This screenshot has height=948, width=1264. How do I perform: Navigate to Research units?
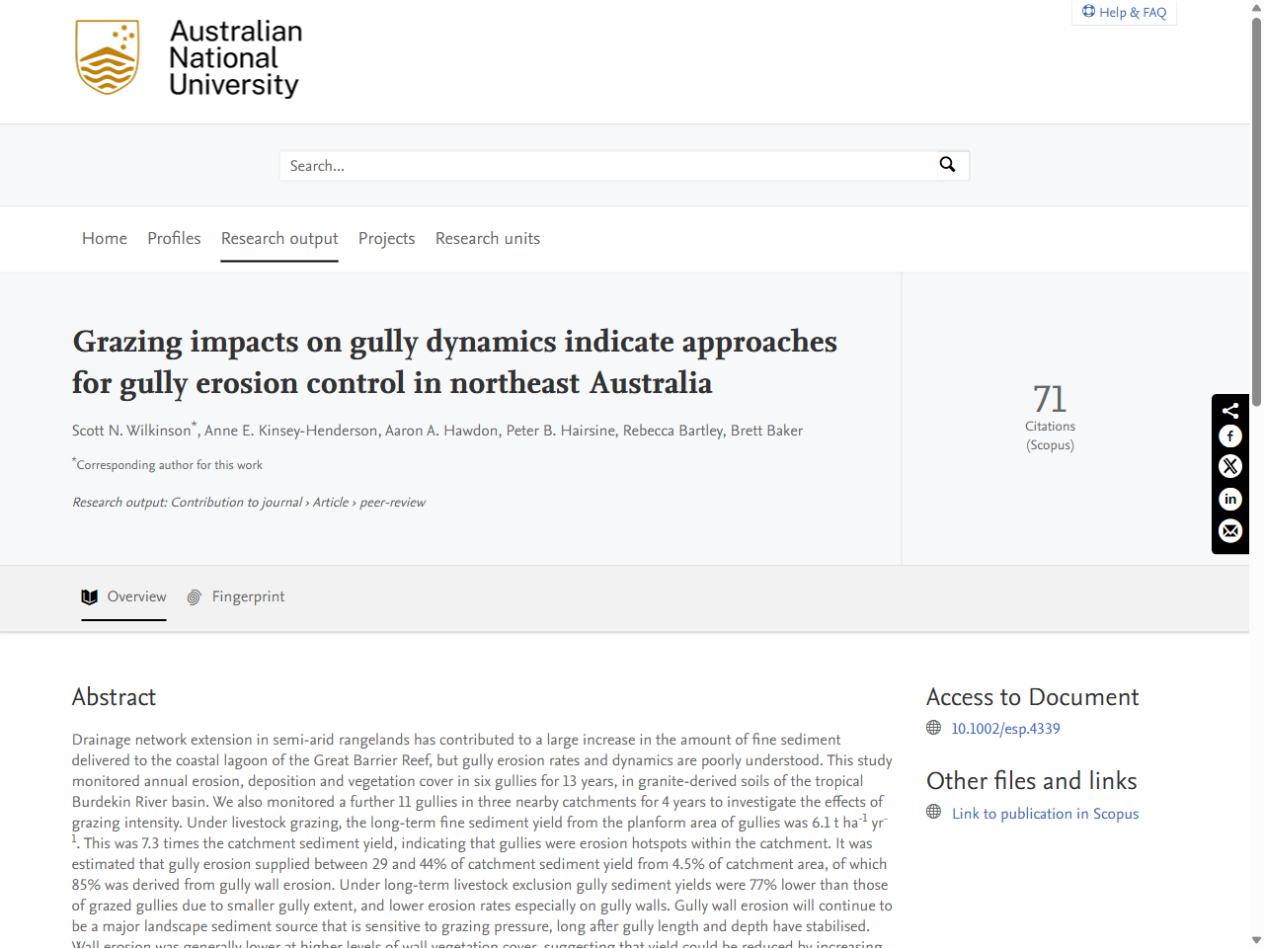[x=488, y=238]
